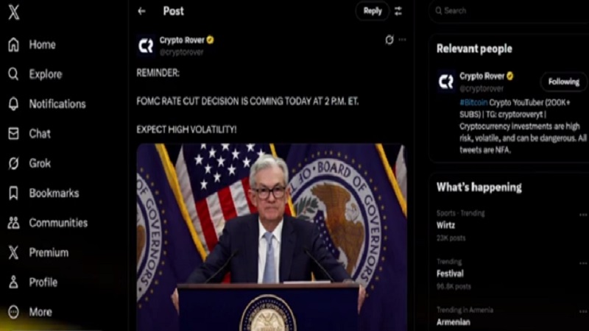Select Premium in the sidebar
The width and height of the screenshot is (589, 331).
[x=38, y=252]
